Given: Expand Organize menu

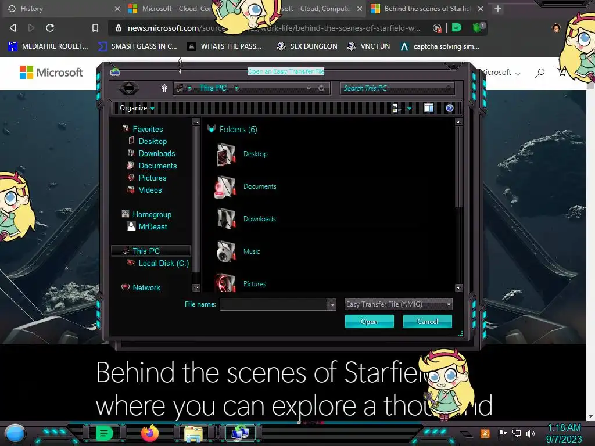Looking at the screenshot, I should (x=137, y=108).
